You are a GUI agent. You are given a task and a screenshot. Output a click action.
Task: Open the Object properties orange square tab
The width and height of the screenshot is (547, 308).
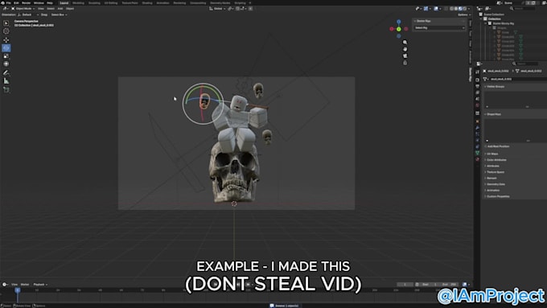pyautogui.click(x=477, y=121)
